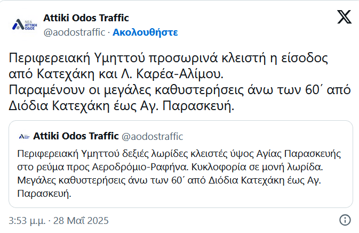Follow the account via the Ακολουθήστε link
359x233 pixels.
pyautogui.click(x=145, y=32)
